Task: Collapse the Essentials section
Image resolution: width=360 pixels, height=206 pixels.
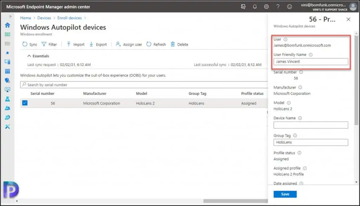Action: click(x=38, y=56)
